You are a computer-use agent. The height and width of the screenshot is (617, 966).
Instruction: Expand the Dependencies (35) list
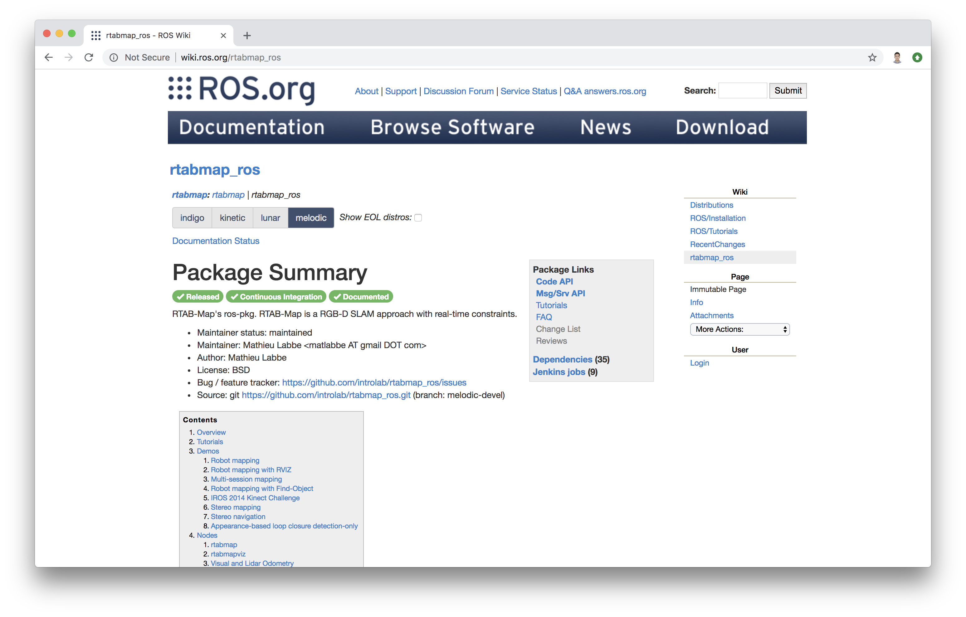coord(563,359)
